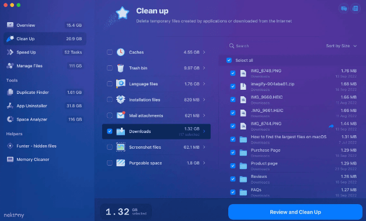Expand Trash bin with its chevron
The image size is (366, 221).
click(x=204, y=68)
